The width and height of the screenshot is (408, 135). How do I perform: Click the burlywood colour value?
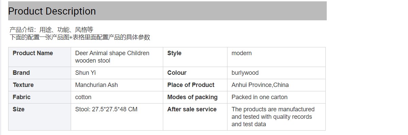tap(245, 73)
